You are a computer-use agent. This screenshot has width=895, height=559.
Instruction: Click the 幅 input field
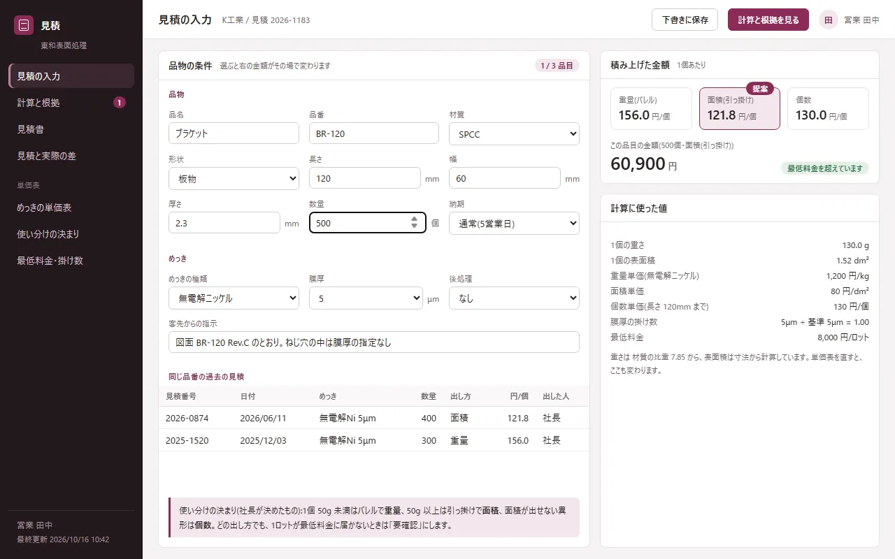[505, 178]
